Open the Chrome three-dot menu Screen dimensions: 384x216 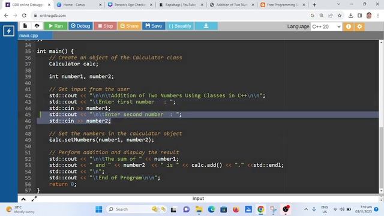click(x=378, y=16)
